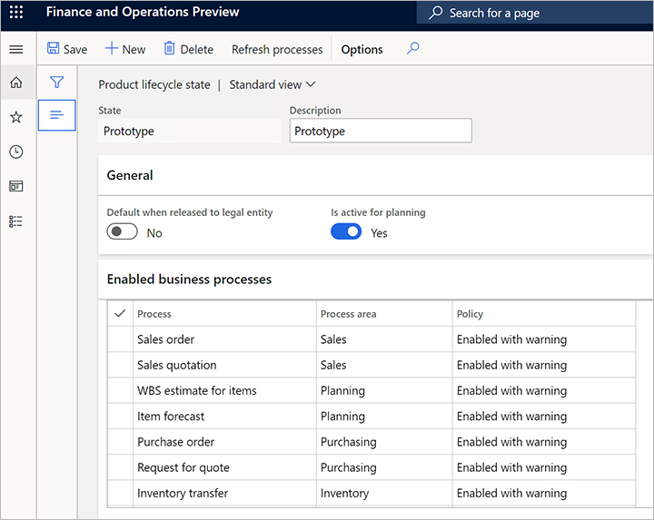Collapse the General section header
The width and height of the screenshot is (654, 520).
tap(130, 175)
